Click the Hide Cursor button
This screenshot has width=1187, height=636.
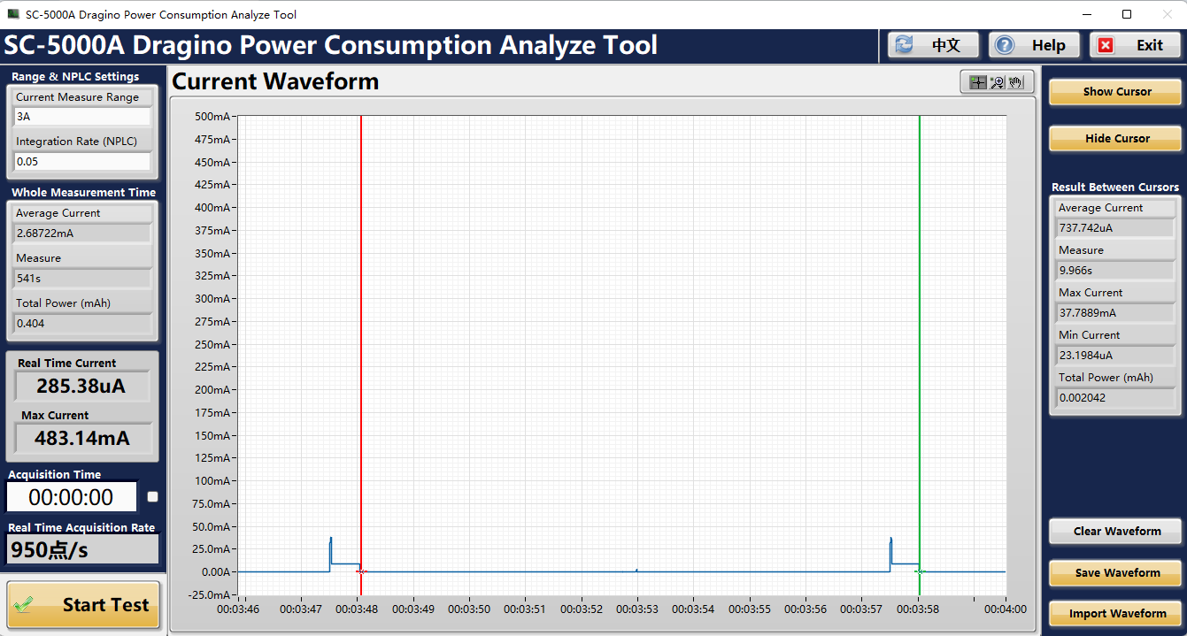pos(1115,139)
